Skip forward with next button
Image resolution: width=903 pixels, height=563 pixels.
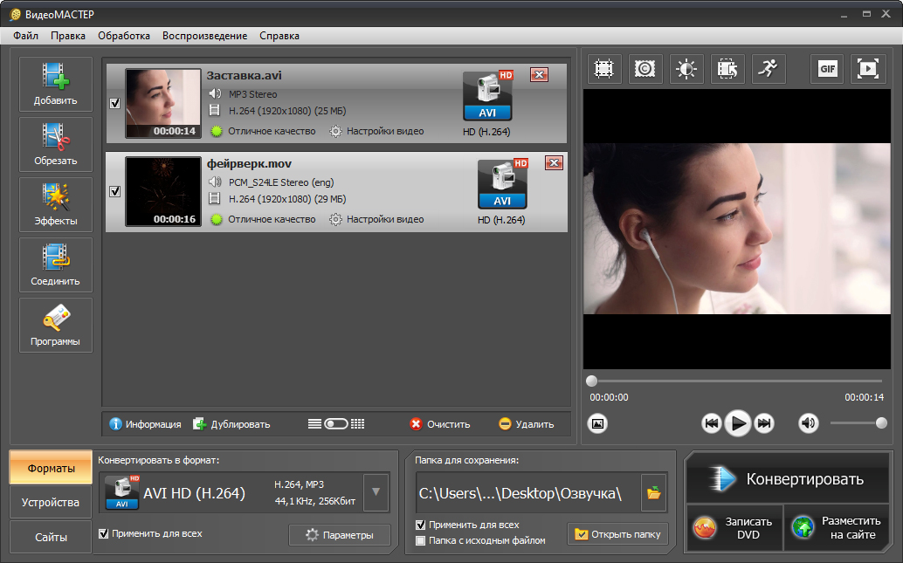click(x=764, y=423)
